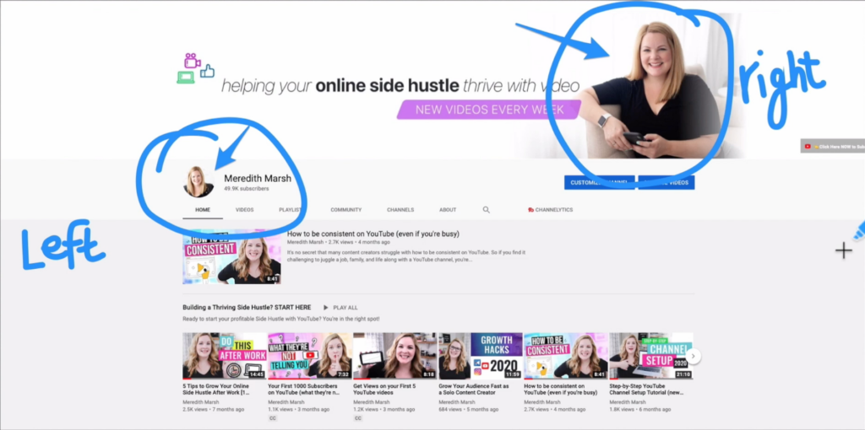Viewport: 865px width, 430px height.
Task: Click '2.5K views • 7 months ago' text
Action: (x=214, y=410)
